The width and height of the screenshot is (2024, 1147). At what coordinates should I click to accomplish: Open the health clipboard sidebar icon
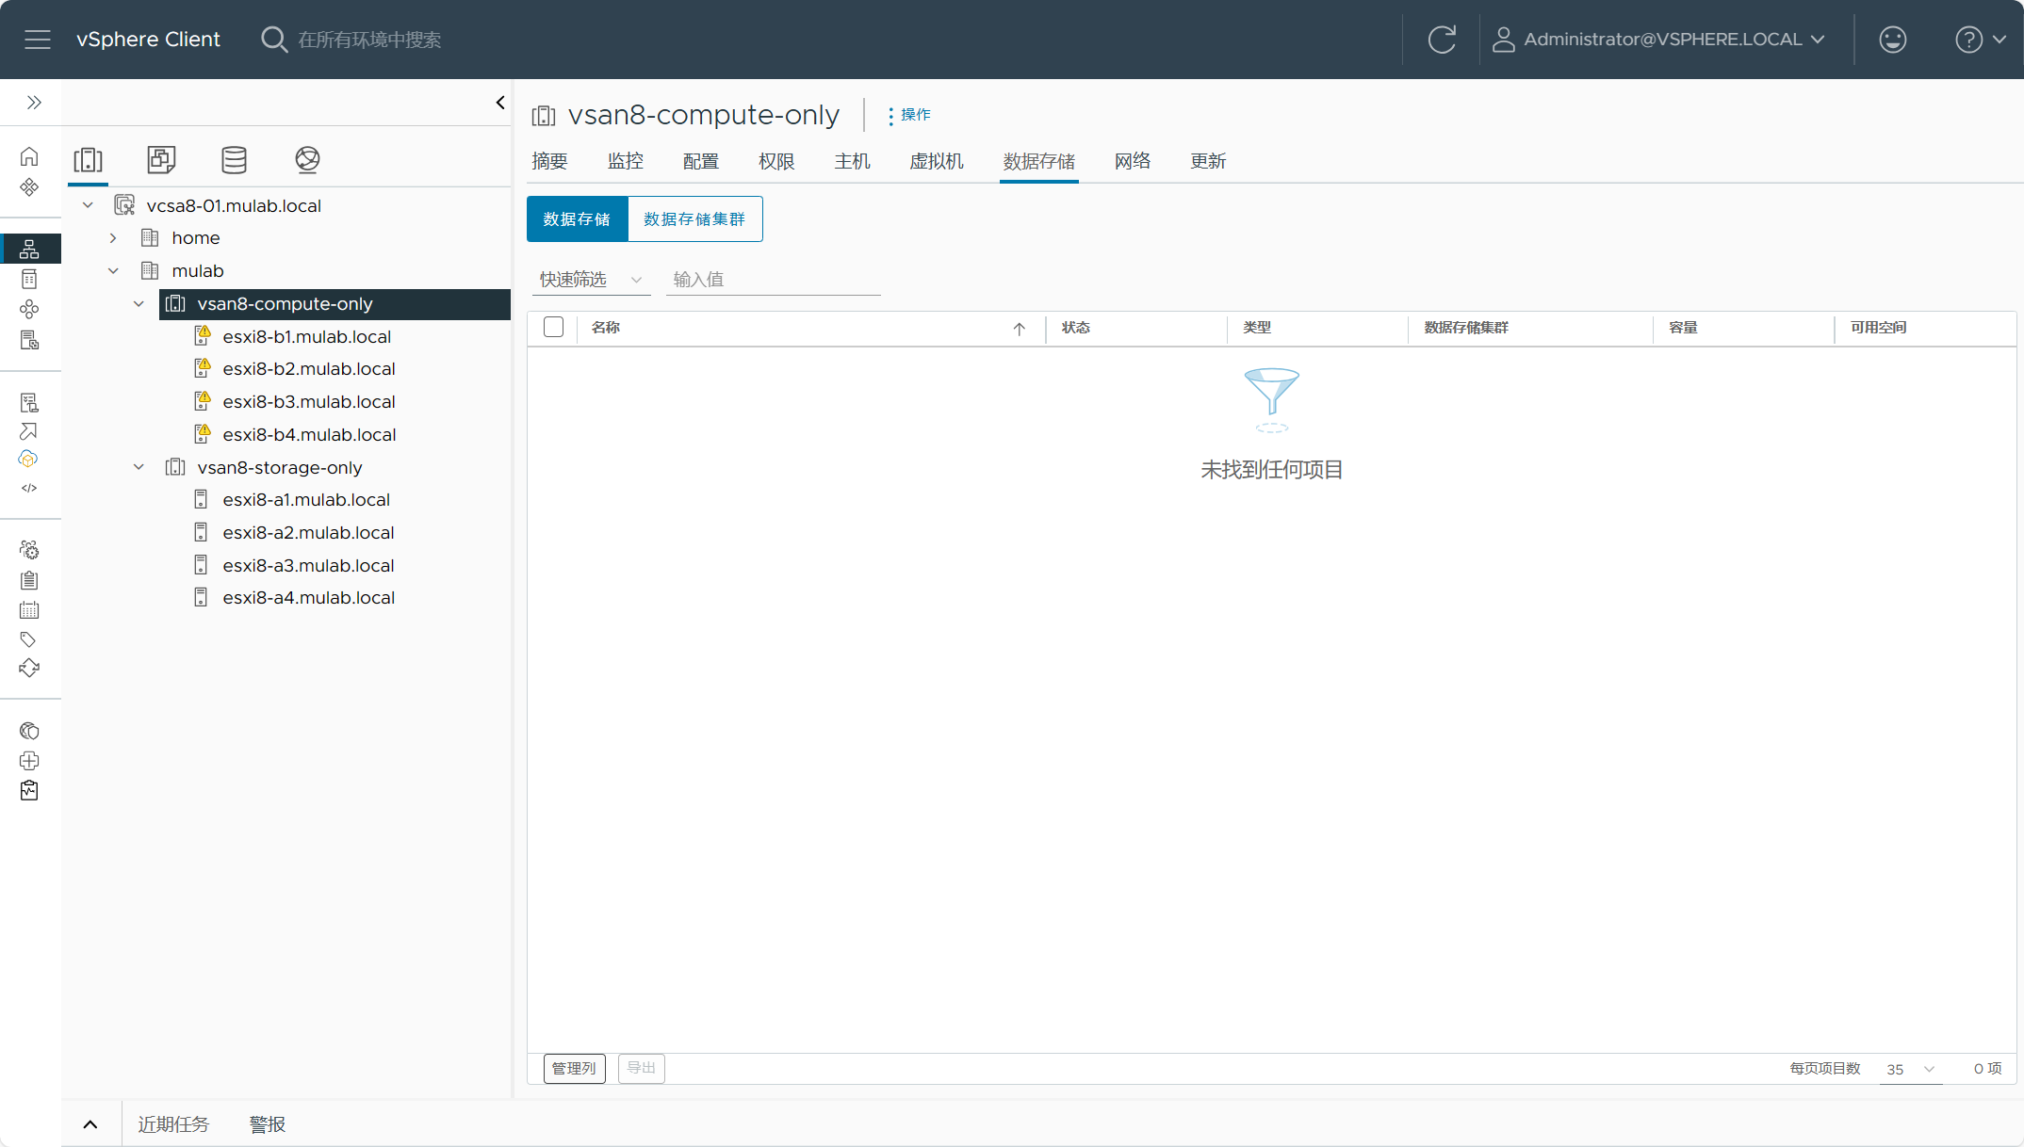29,790
